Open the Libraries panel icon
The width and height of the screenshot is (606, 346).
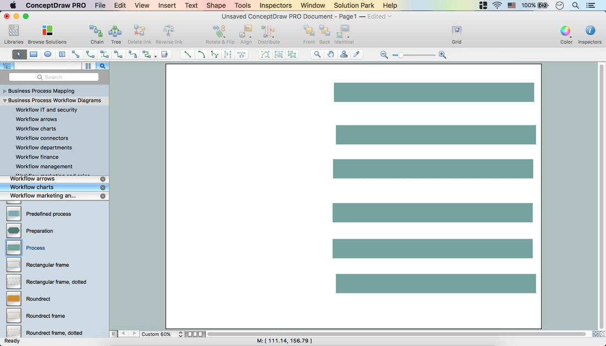(14, 34)
